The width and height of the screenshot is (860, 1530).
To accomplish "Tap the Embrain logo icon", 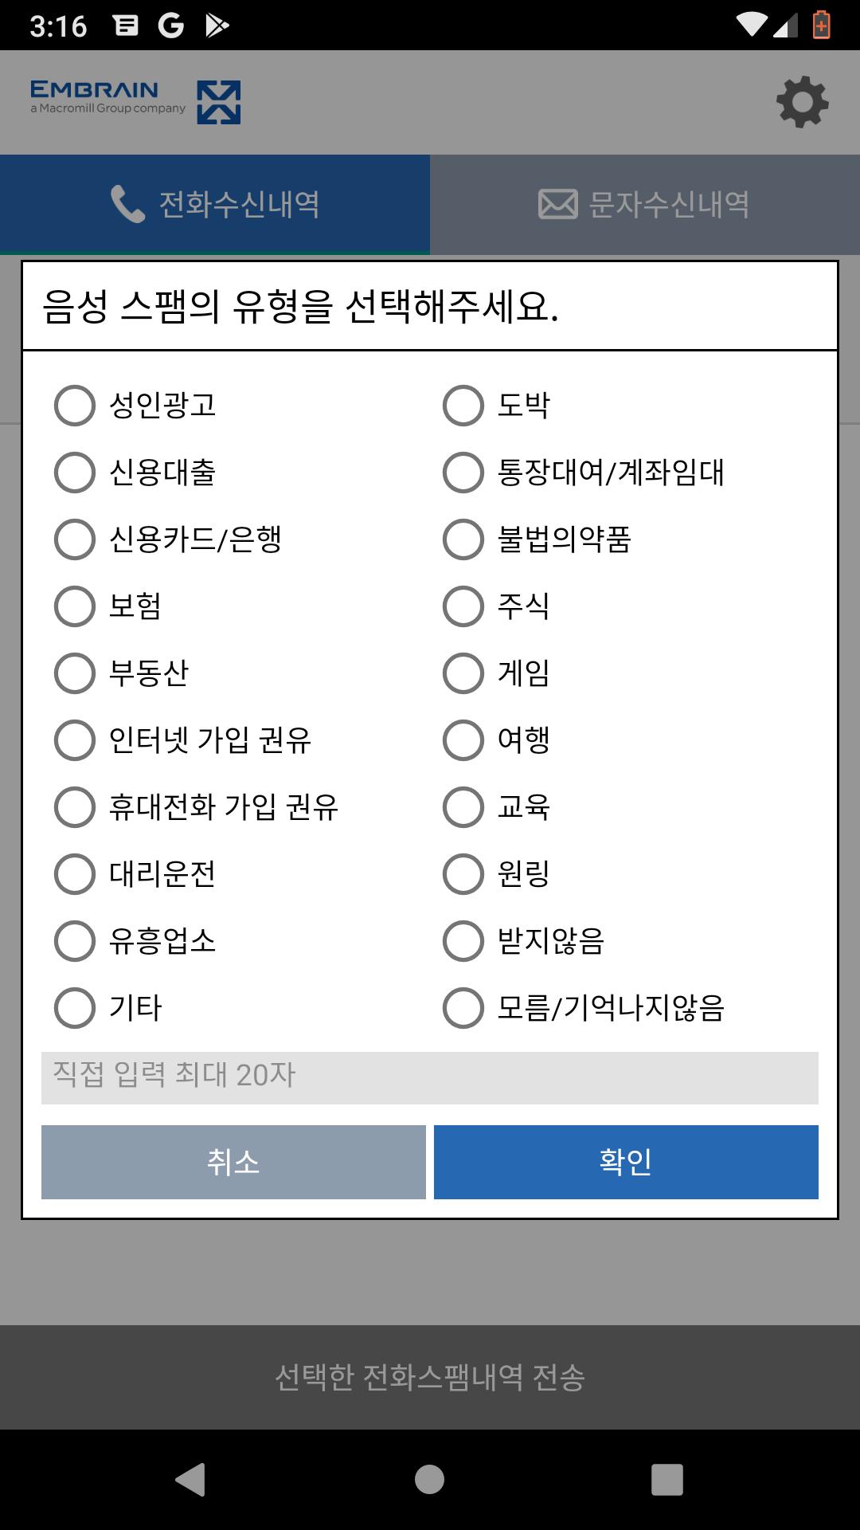I will [218, 102].
